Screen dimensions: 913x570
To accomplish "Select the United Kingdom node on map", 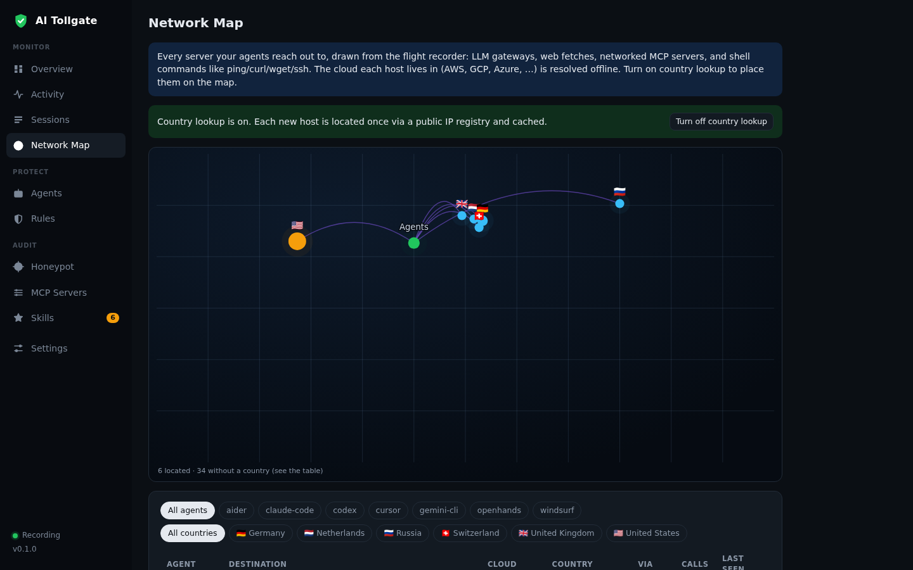I will [462, 215].
